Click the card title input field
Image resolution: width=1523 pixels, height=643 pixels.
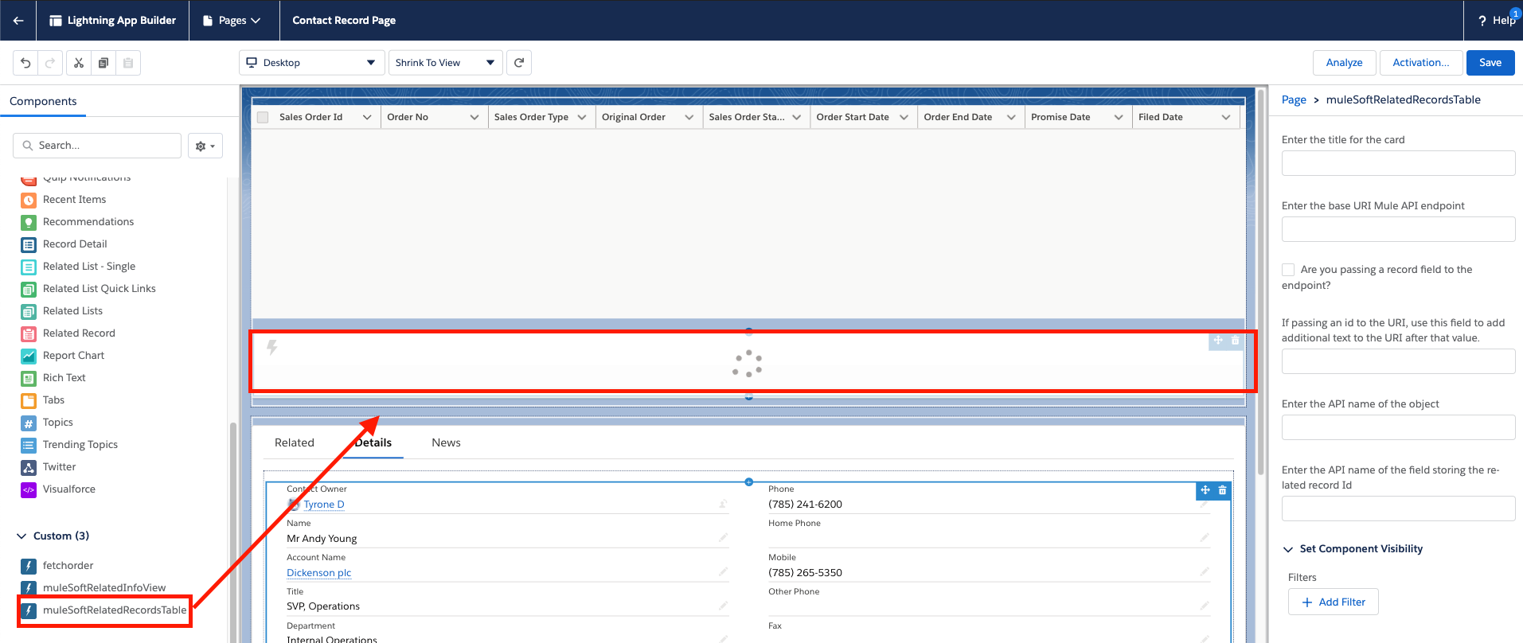pyautogui.click(x=1399, y=163)
